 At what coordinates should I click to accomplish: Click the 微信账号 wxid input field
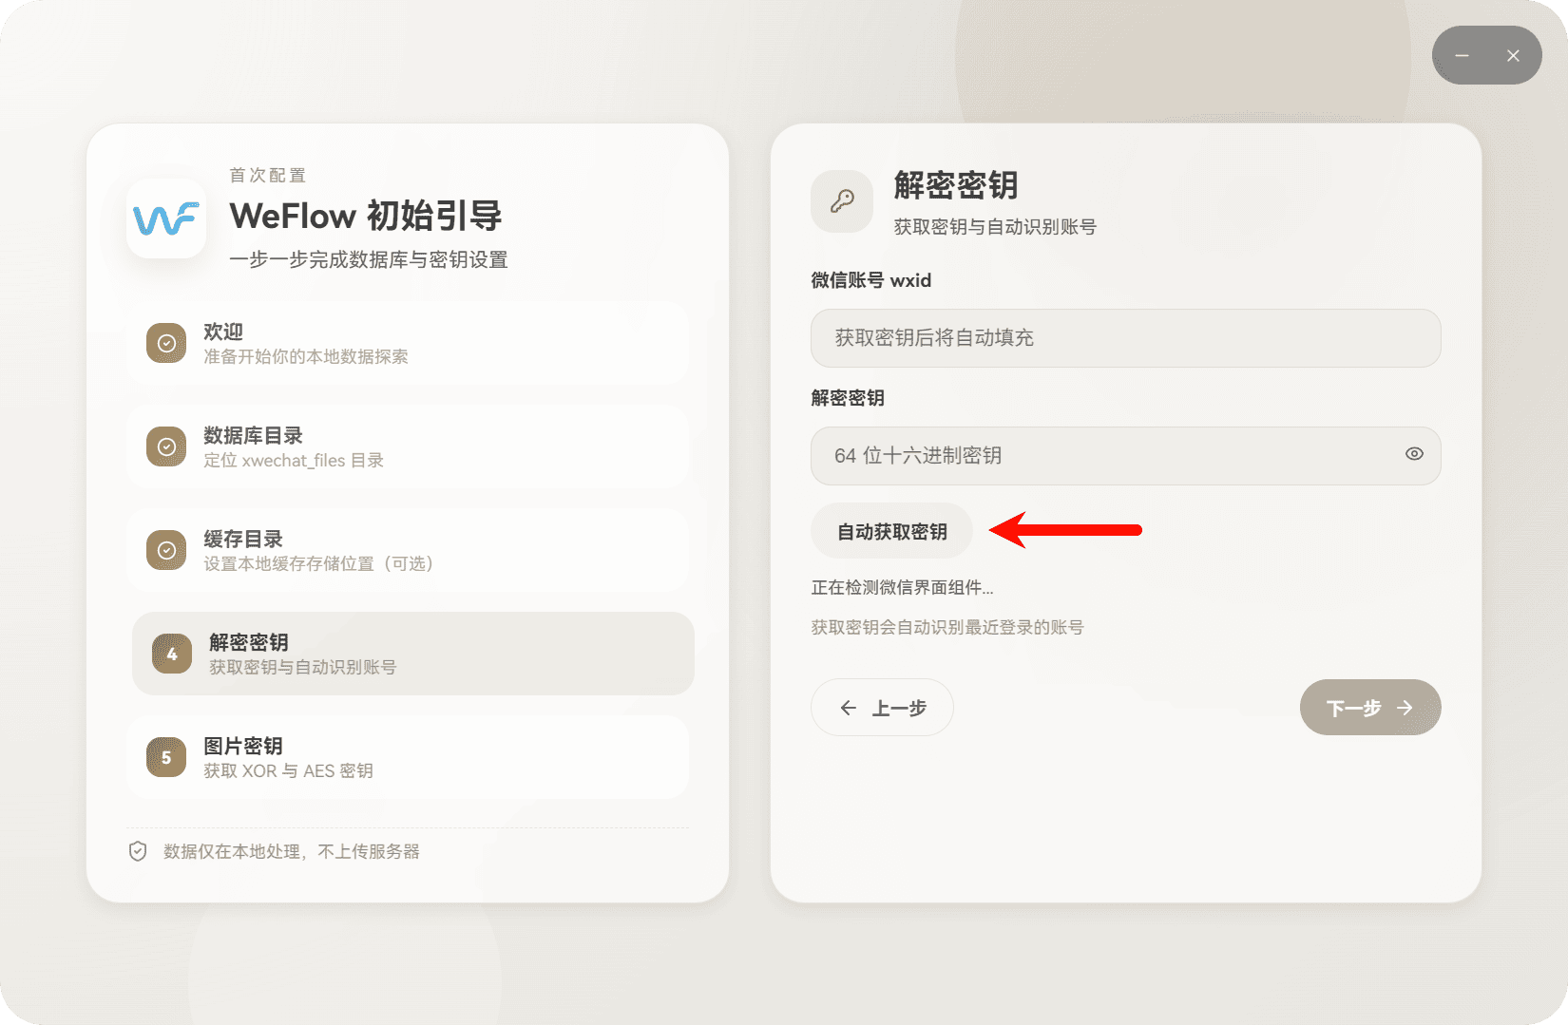click(x=1125, y=338)
